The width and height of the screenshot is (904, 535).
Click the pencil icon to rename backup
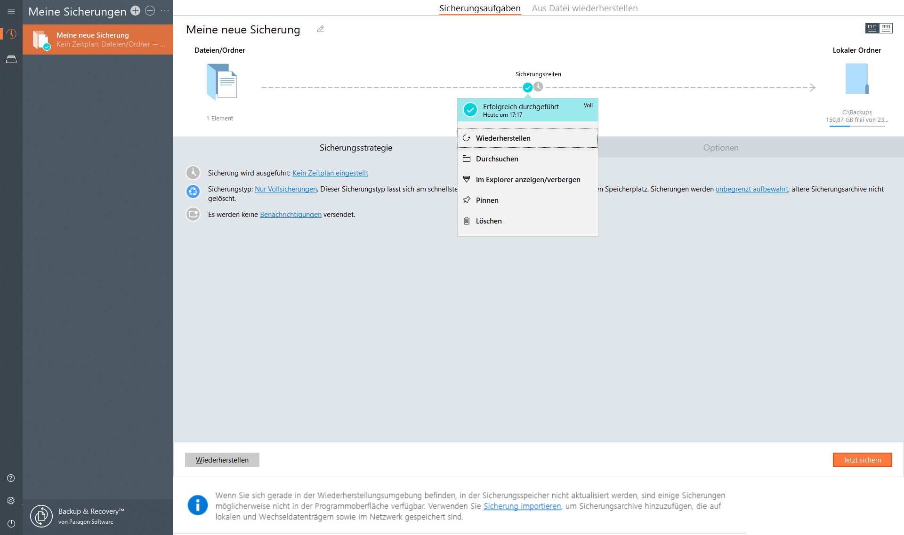coord(321,29)
